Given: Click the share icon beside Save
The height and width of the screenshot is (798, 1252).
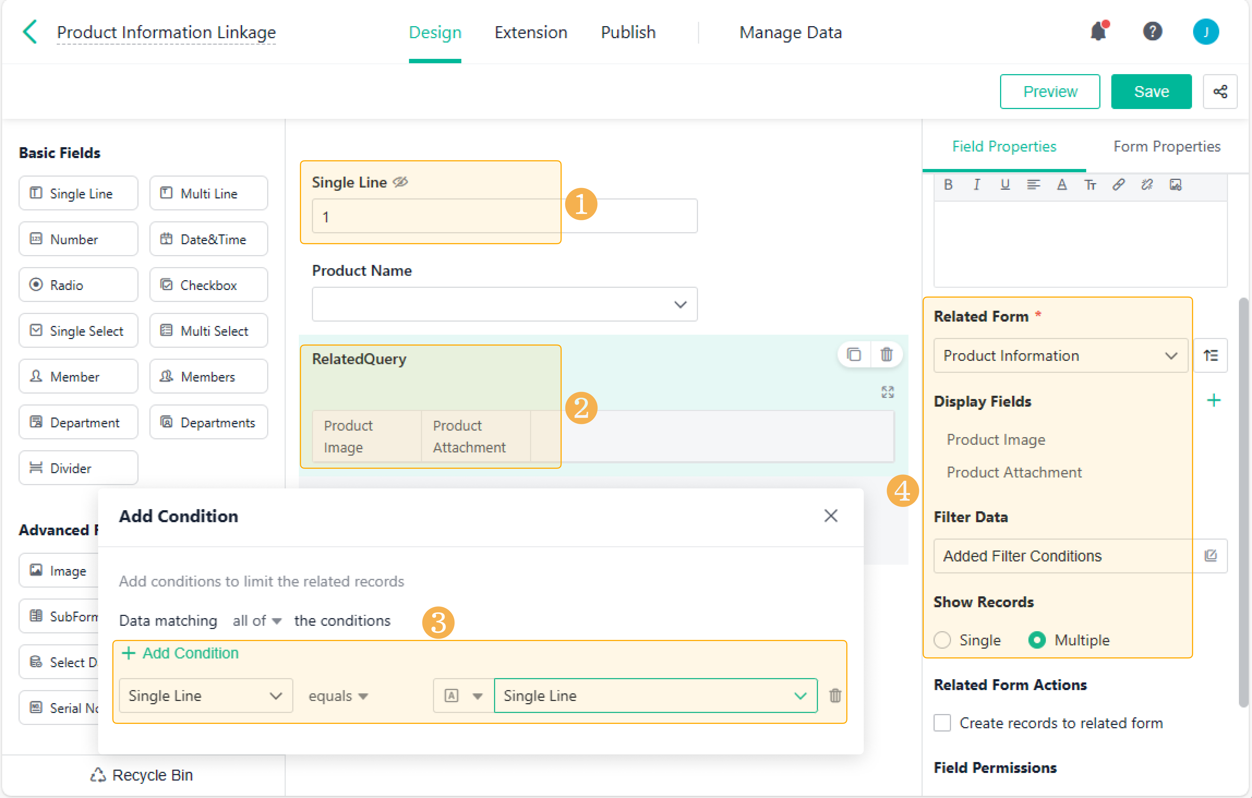Looking at the screenshot, I should tap(1220, 92).
